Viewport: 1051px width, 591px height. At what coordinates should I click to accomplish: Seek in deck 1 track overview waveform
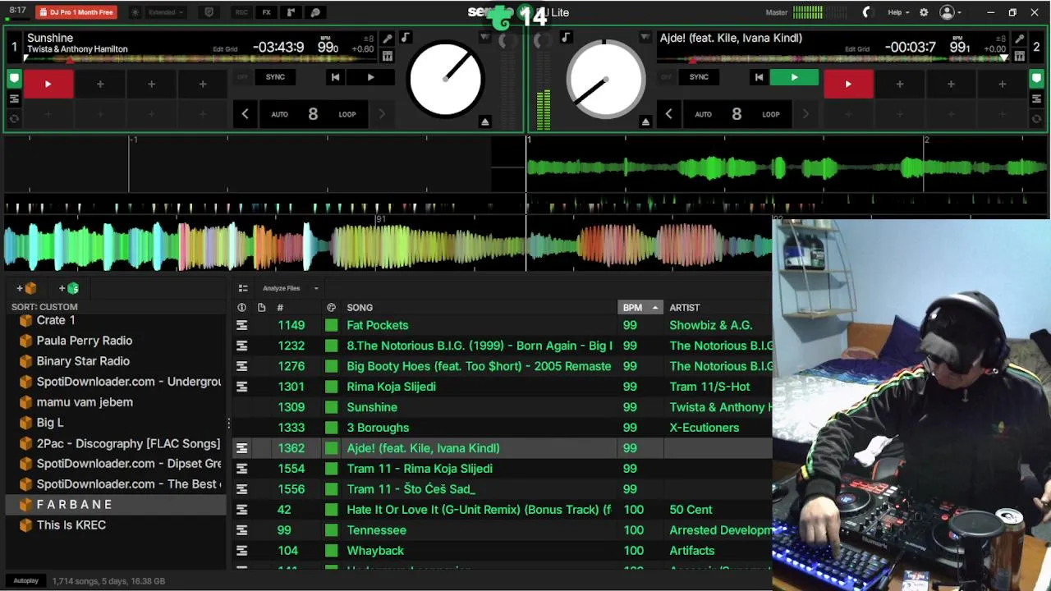201,59
